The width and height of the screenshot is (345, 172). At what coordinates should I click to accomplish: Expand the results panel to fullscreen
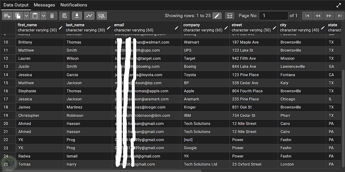(x=339, y=5)
